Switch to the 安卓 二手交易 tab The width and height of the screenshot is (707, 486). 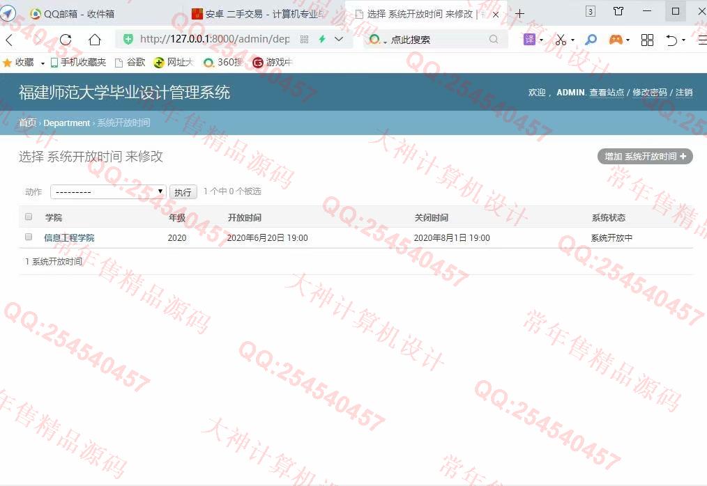coord(258,14)
